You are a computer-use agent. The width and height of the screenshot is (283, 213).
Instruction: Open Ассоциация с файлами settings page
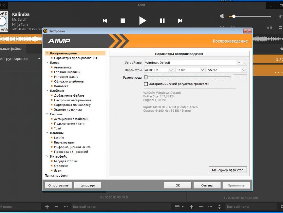coord(71,119)
